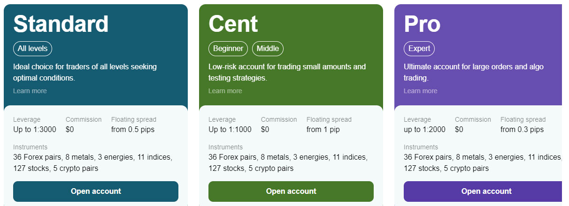Select the from 1 pip spread value

point(323,130)
